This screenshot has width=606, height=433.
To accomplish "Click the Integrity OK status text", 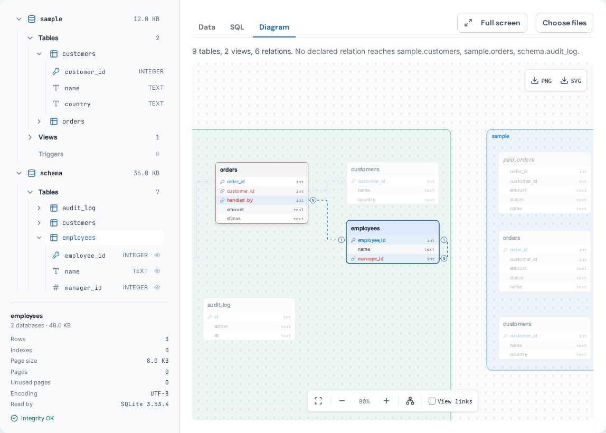I will pyautogui.click(x=37, y=418).
